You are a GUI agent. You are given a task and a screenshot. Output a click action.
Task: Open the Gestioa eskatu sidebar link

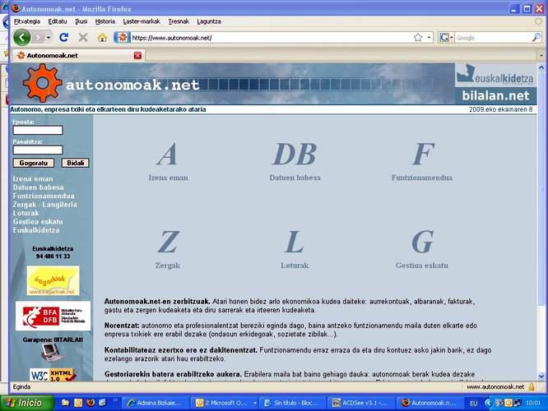(38, 221)
